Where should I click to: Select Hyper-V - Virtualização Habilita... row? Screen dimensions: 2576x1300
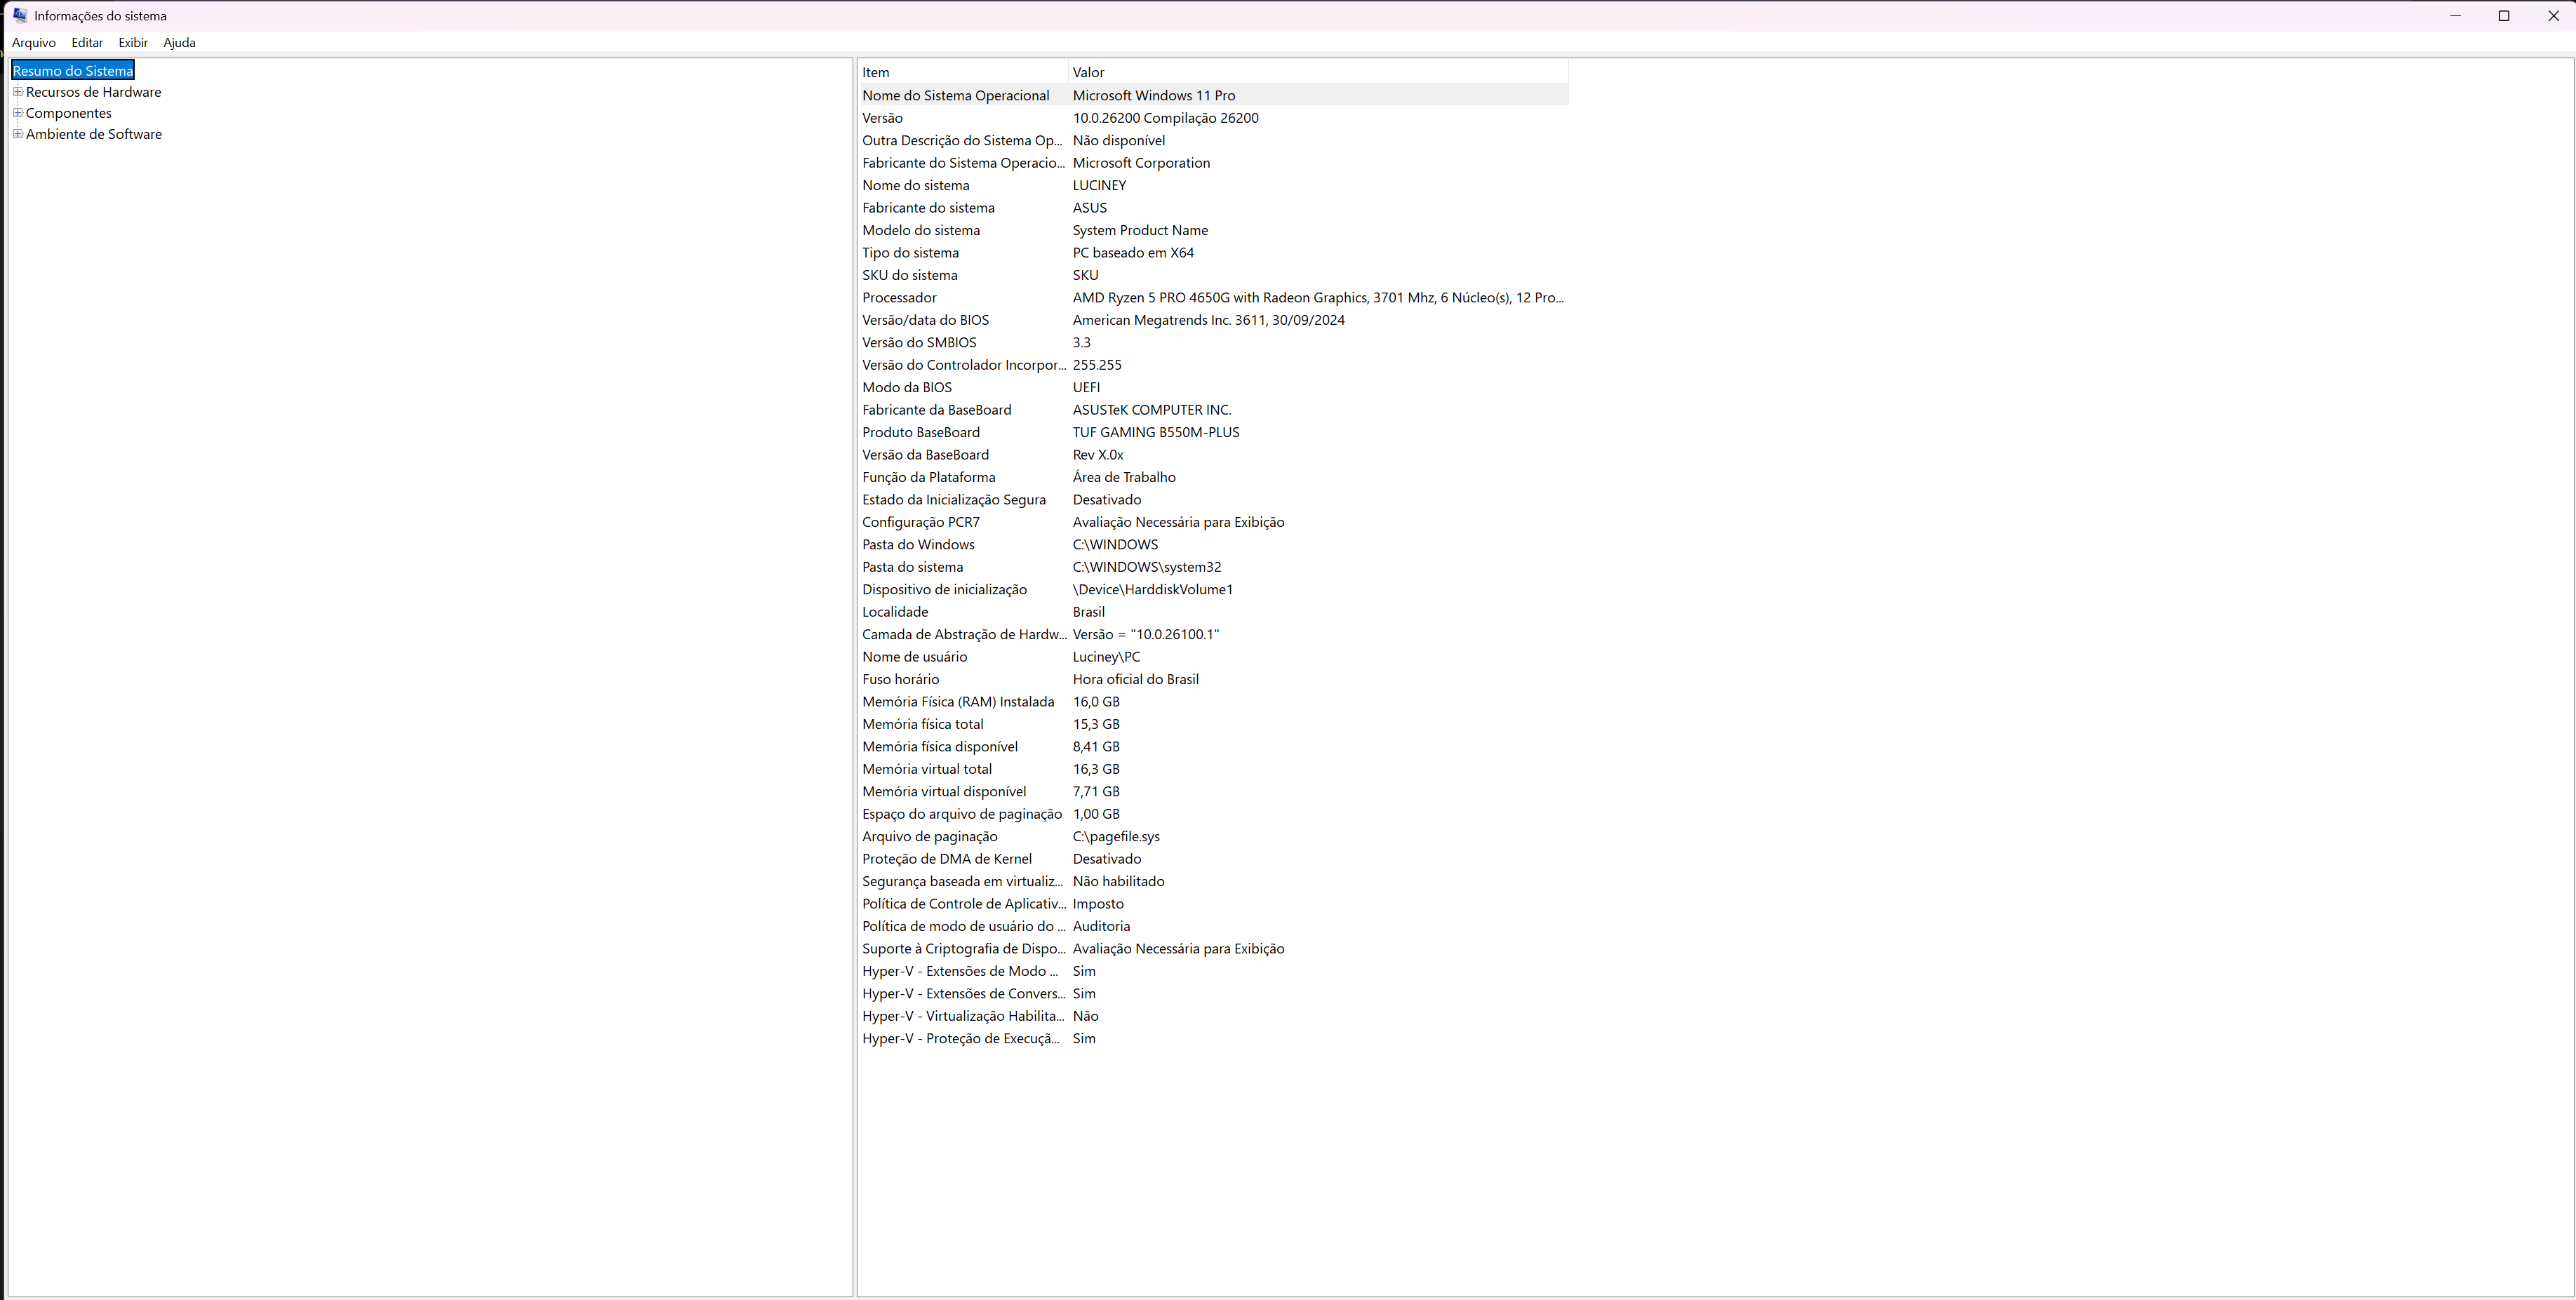pos(1214,1016)
